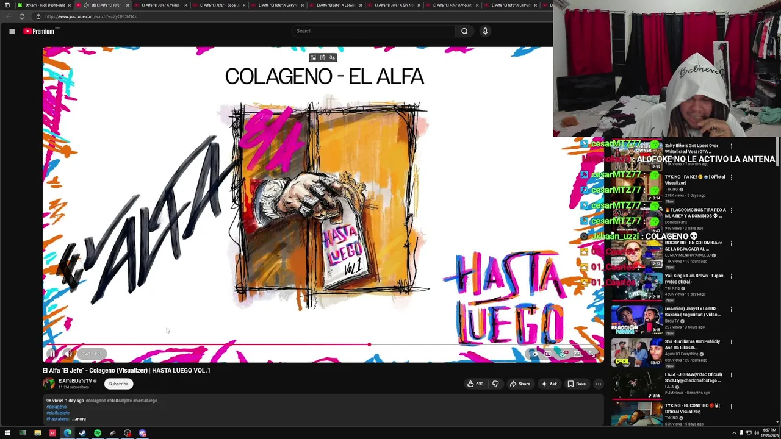The height and width of the screenshot is (439, 781).
Task: Activate voice search microphone
Action: tap(485, 31)
